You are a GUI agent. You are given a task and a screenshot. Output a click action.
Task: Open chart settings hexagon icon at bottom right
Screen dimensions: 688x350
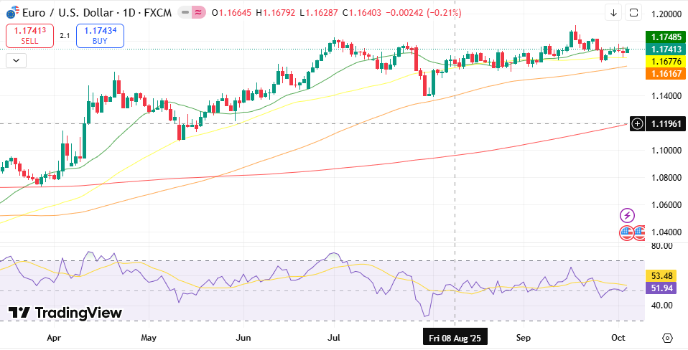coord(667,338)
